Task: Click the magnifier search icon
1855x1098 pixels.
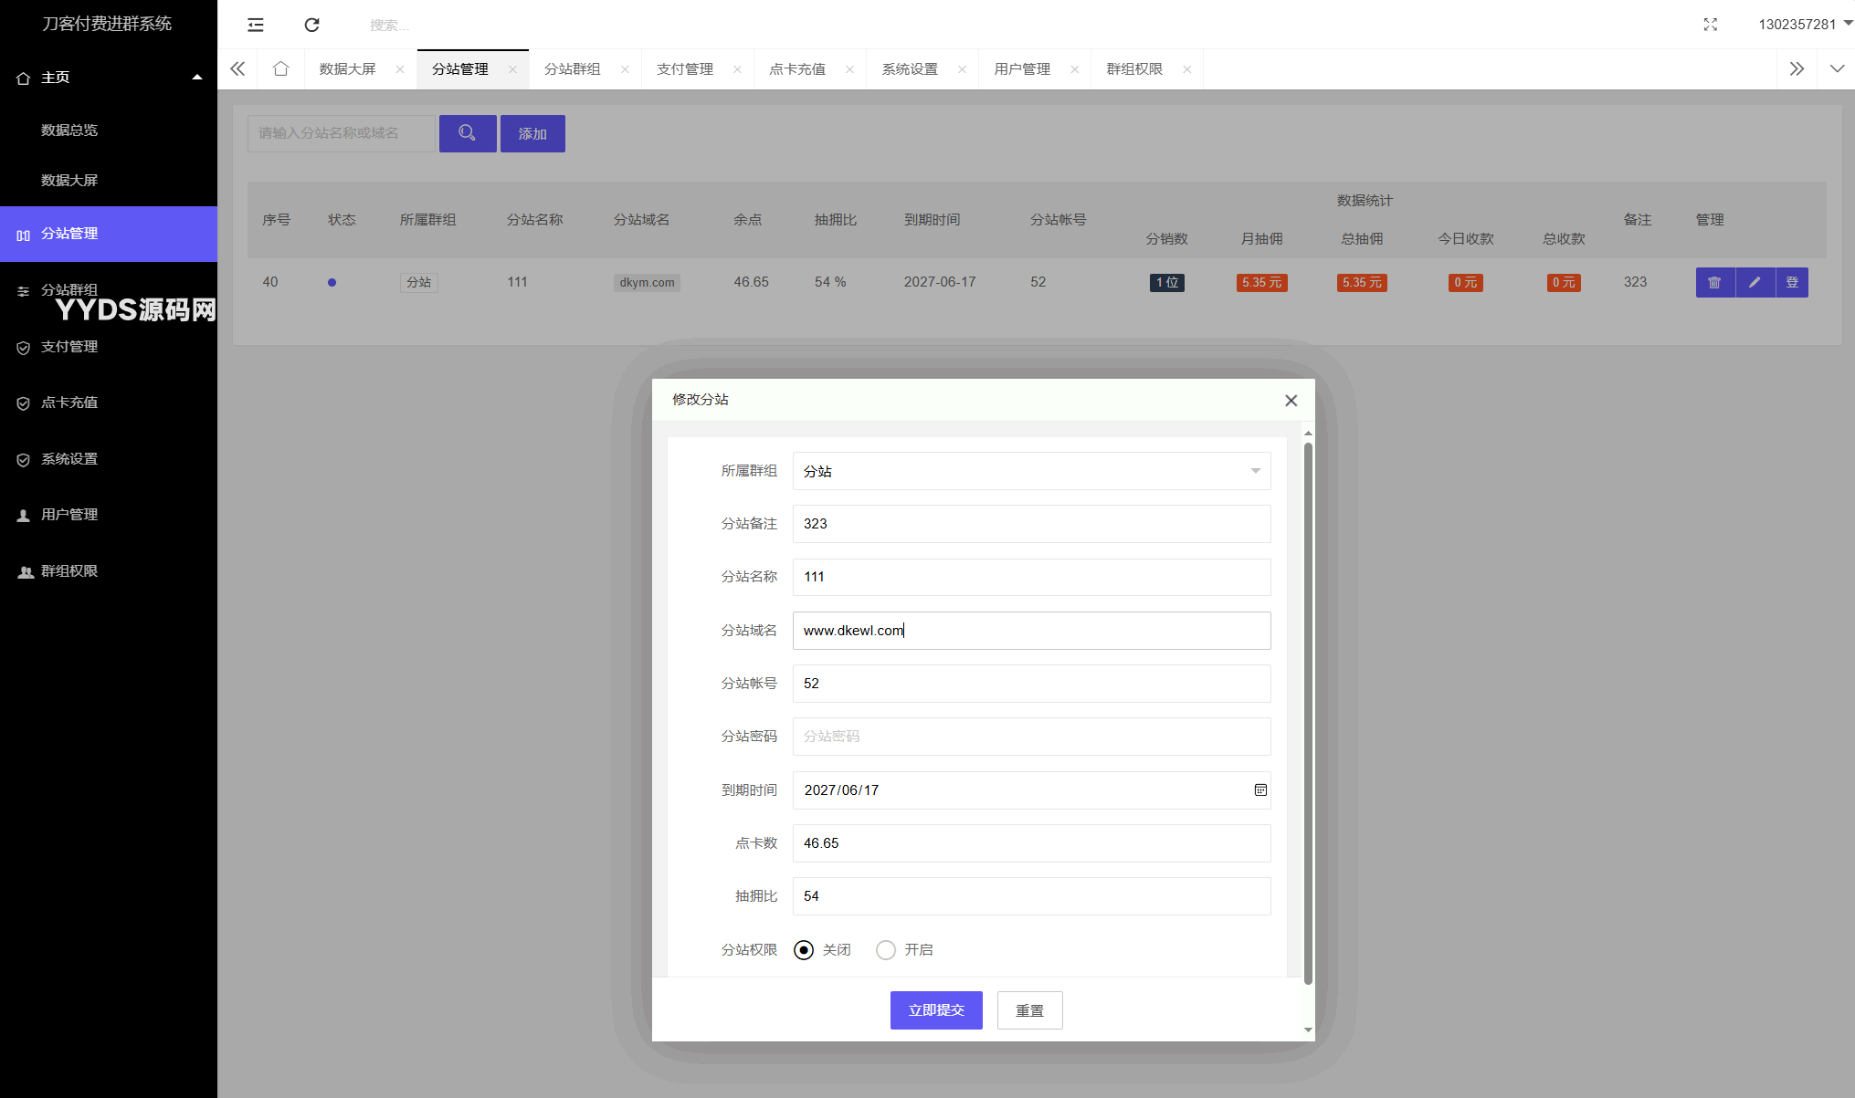Action: (468, 133)
